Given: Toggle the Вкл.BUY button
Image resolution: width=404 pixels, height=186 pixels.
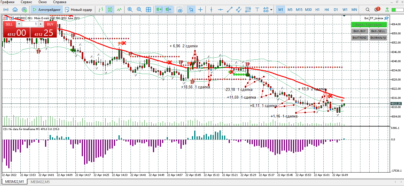Looking at the screenshot, I should [360, 31].
